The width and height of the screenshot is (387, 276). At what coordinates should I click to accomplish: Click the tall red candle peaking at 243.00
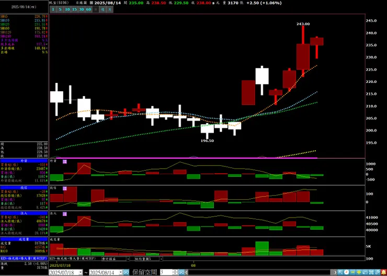coord(303,57)
